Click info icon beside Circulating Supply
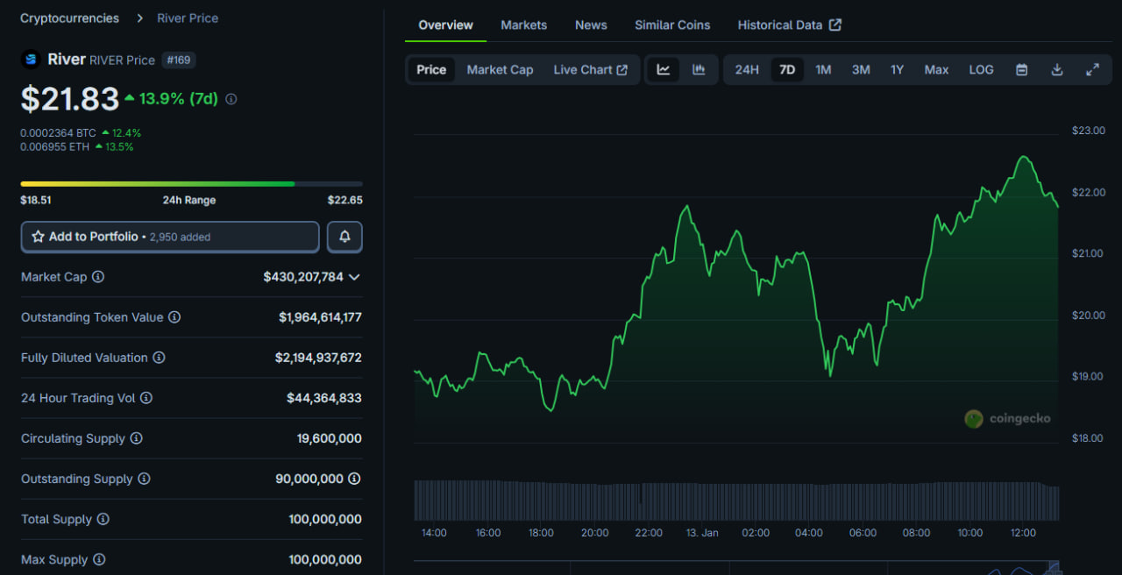This screenshot has width=1122, height=575. 136,438
